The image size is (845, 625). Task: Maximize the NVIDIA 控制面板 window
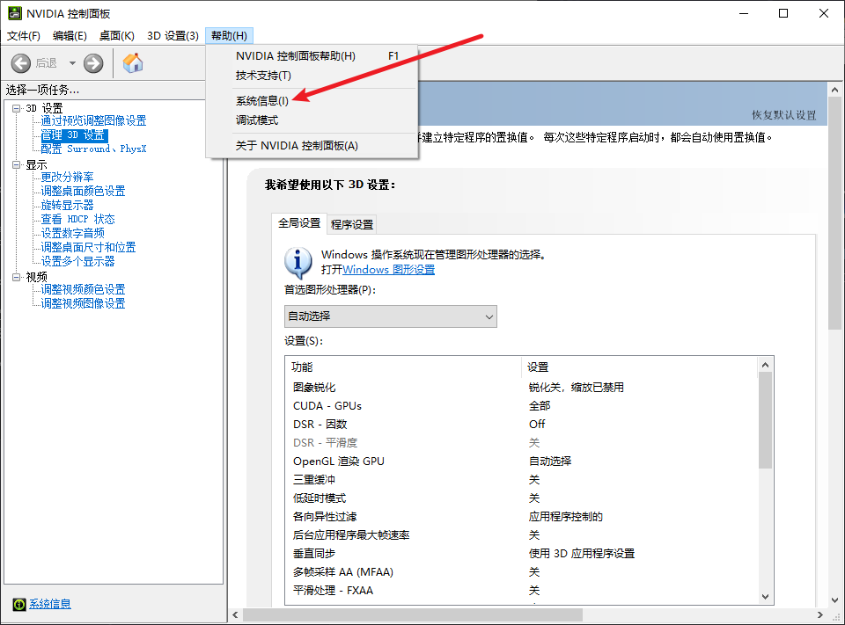[x=783, y=13]
